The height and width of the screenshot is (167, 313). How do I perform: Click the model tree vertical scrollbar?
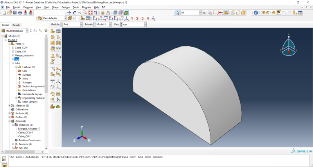[x=46, y=65]
